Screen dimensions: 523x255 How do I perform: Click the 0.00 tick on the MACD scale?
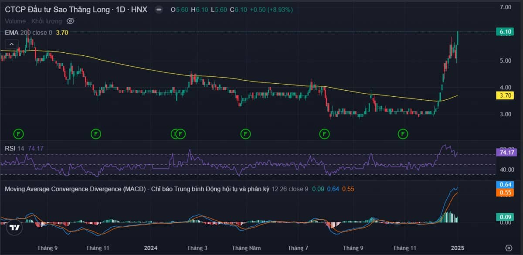506,223
